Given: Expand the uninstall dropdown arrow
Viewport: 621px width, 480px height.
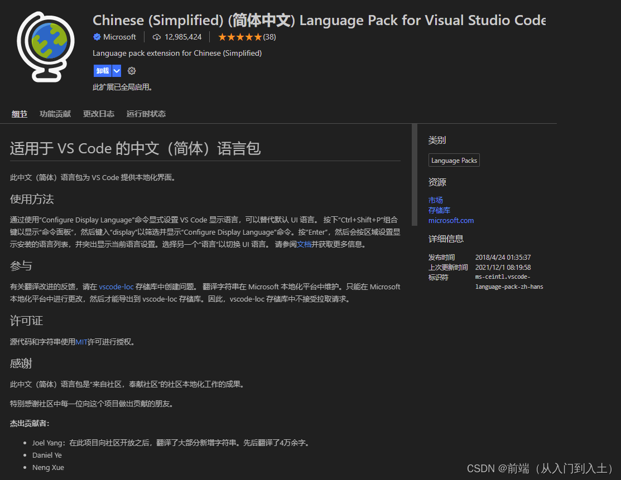Looking at the screenshot, I should pyautogui.click(x=117, y=71).
